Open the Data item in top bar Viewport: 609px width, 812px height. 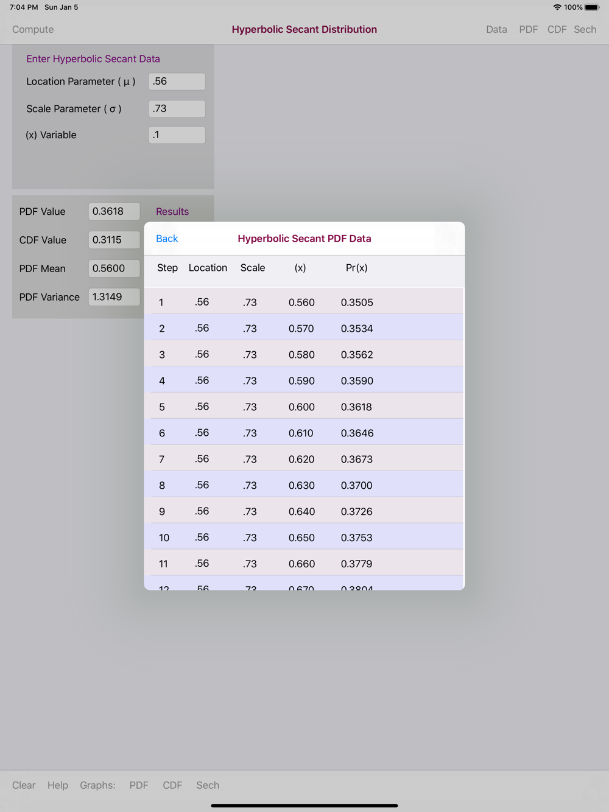[x=496, y=29]
